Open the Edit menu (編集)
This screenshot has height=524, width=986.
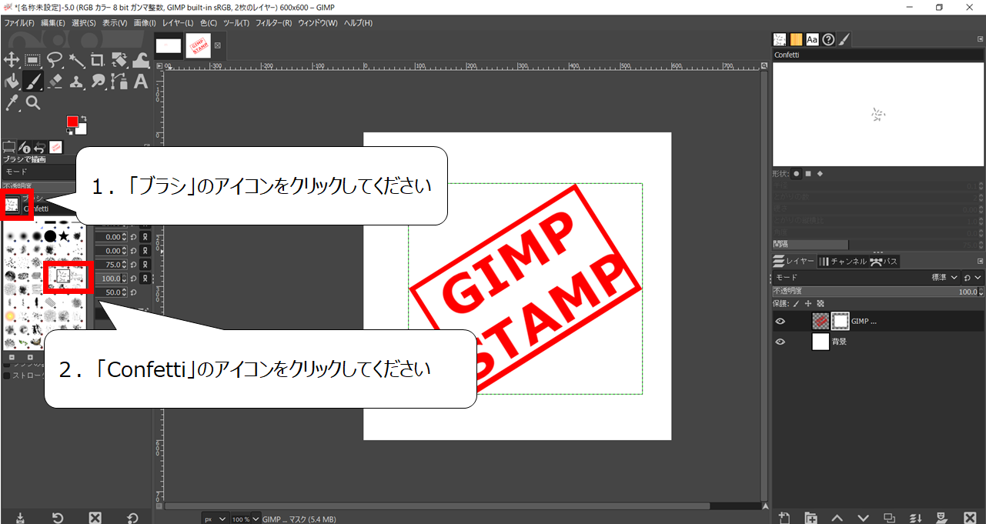[52, 23]
